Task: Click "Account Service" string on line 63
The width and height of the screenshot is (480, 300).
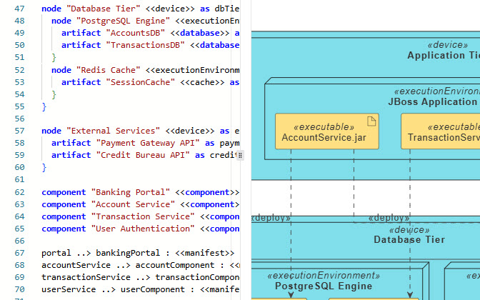Action: click(x=133, y=204)
